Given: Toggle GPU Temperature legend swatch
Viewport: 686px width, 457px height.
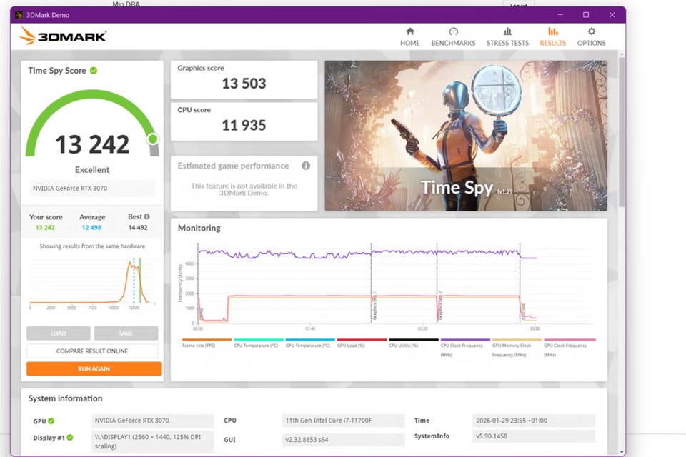Looking at the screenshot, I should 310,339.
